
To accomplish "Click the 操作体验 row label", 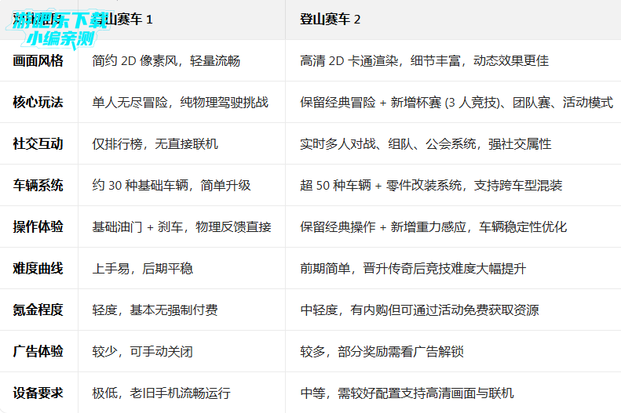I will (38, 226).
